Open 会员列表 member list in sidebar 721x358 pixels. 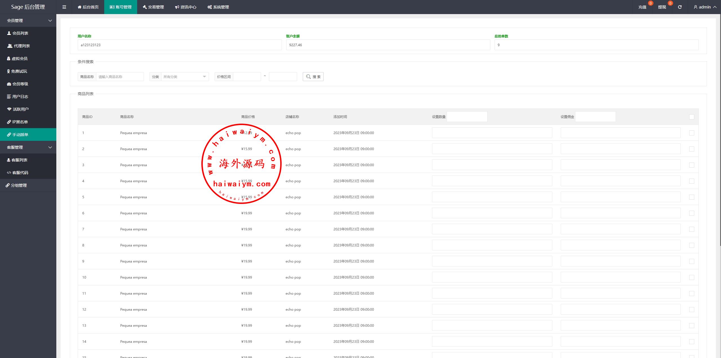(20, 33)
